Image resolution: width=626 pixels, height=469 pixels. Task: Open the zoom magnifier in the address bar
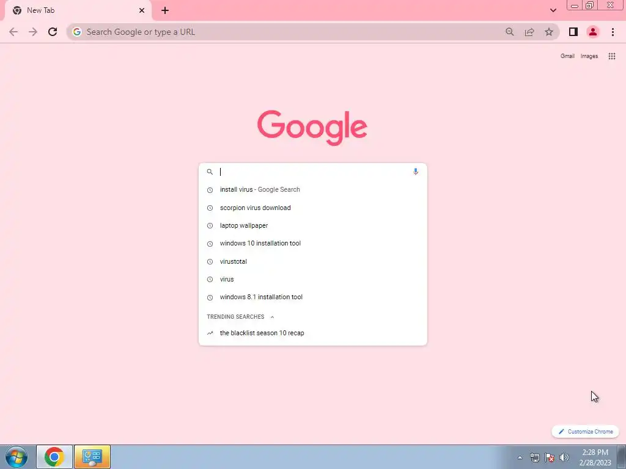[x=509, y=32]
